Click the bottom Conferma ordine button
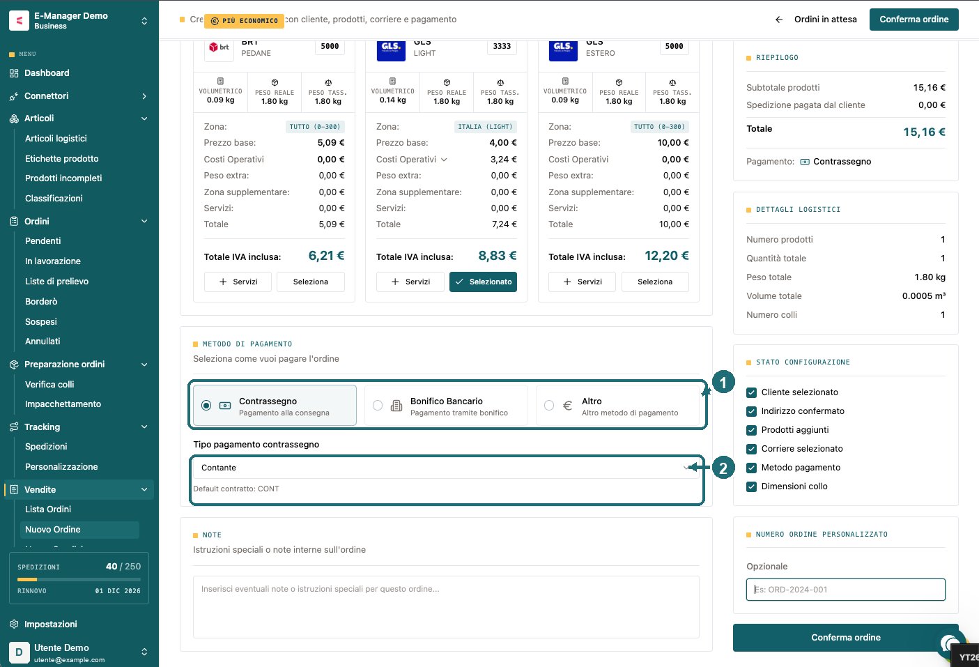The height and width of the screenshot is (667, 979). pos(846,638)
